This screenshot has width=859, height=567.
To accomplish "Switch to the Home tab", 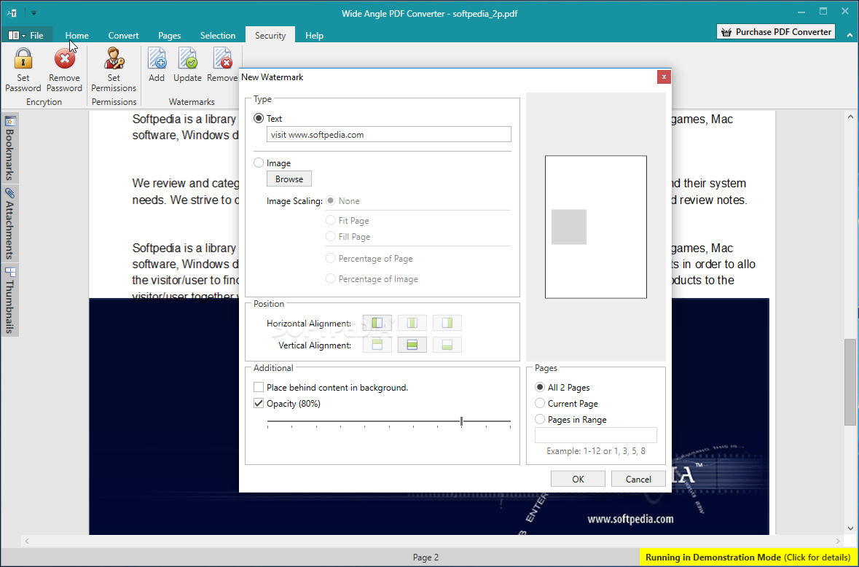I will tap(77, 35).
